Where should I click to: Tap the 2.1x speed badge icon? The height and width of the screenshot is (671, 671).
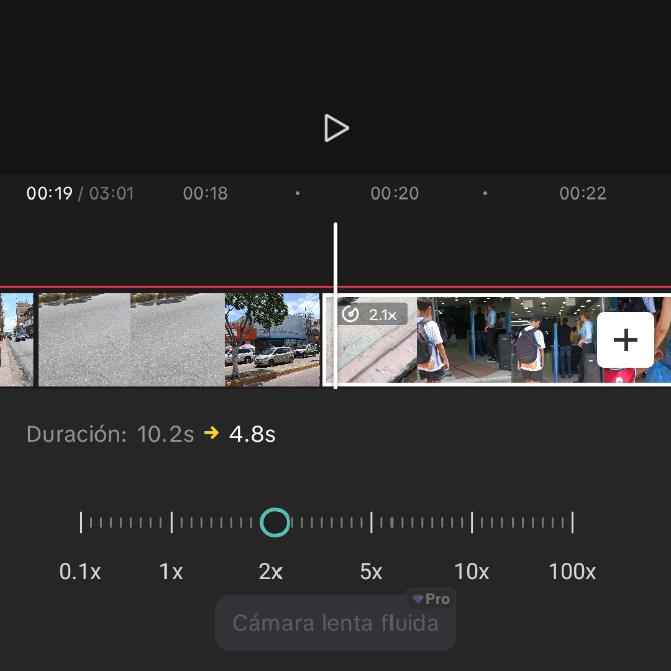tap(372, 314)
